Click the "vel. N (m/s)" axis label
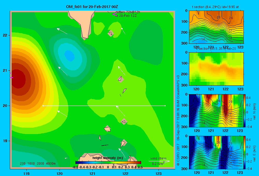 255,112
